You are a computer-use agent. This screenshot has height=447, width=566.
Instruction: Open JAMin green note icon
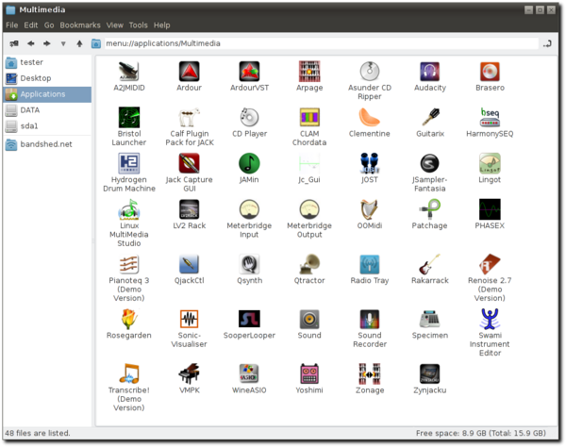pos(249,163)
